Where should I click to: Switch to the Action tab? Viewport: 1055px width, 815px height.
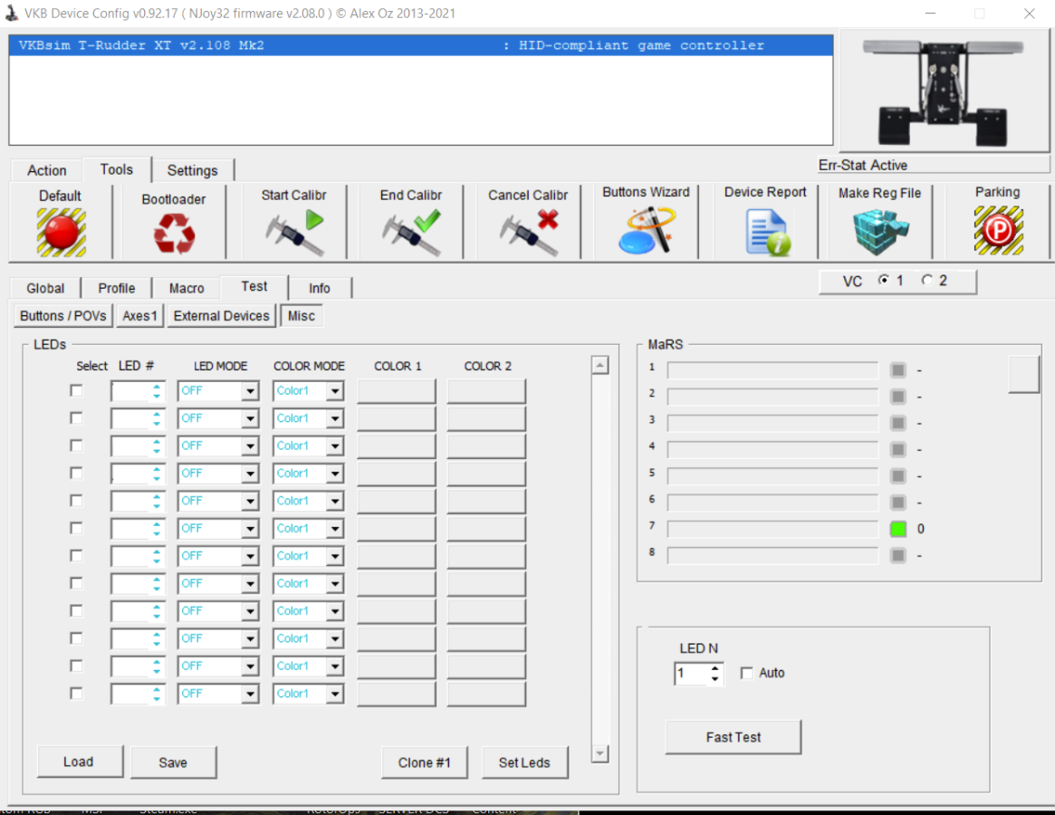(x=46, y=170)
